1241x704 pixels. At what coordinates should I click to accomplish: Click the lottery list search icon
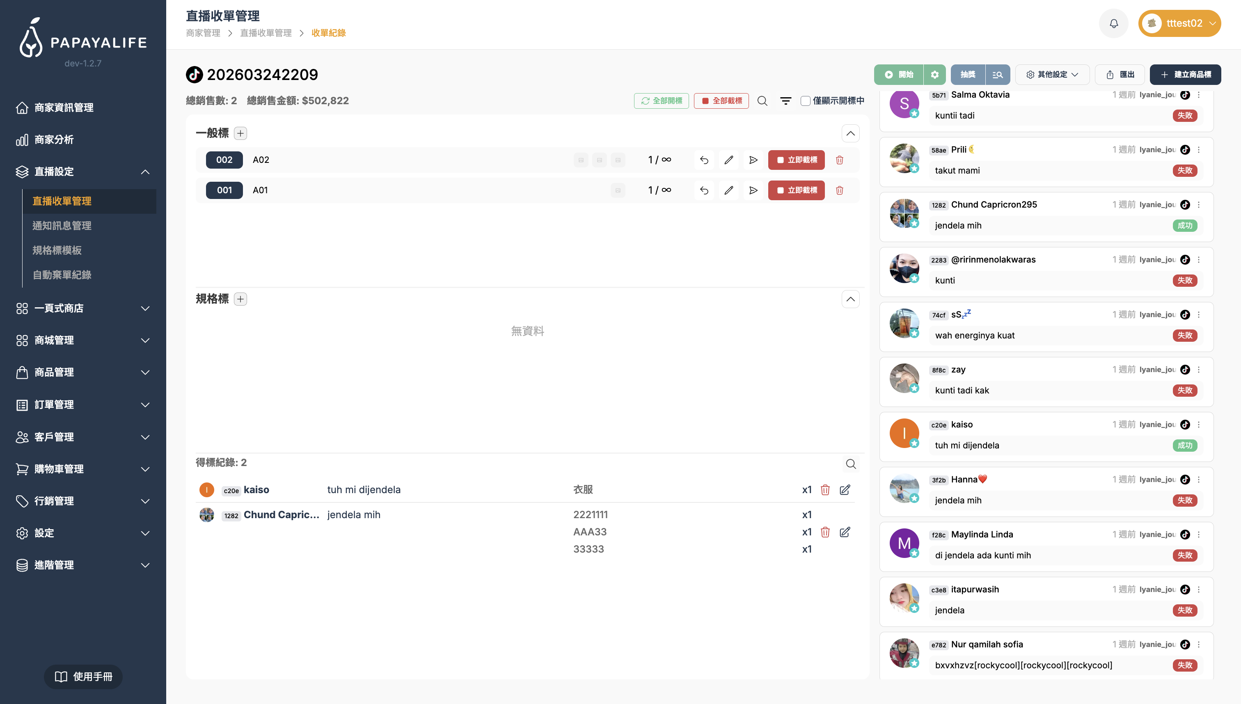997,75
